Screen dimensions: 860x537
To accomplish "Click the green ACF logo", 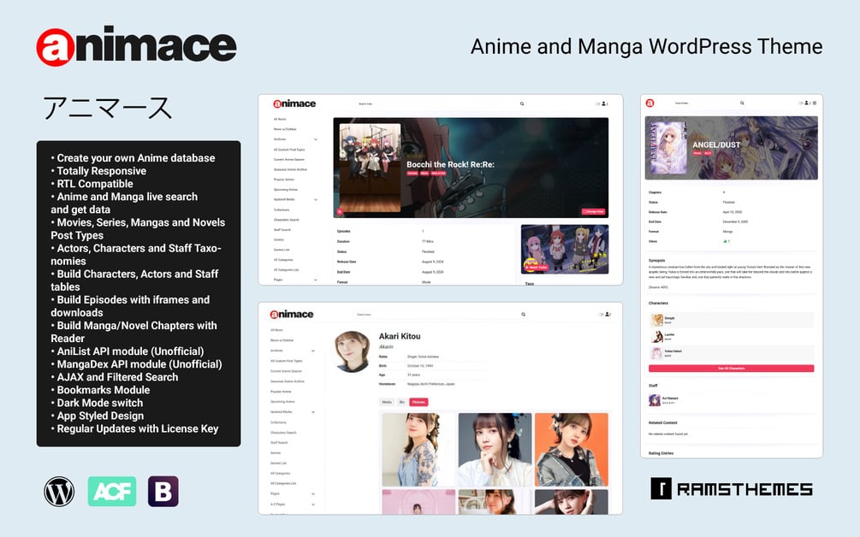I will tap(112, 491).
